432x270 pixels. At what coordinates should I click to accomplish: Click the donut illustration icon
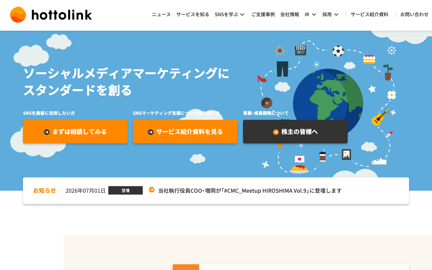click(267, 103)
